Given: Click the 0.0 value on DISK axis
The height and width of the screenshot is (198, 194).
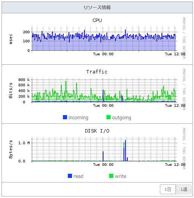Looking at the screenshot, I should tap(22, 161).
